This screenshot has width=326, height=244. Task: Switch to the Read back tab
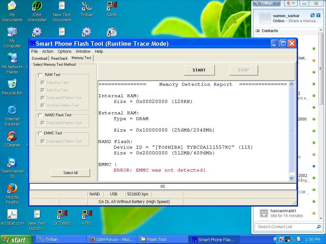click(x=59, y=58)
